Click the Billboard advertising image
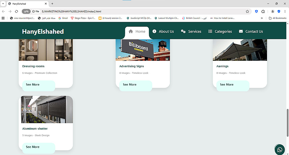Image resolution: width=289 pixels, height=155 pixels. (143, 50)
